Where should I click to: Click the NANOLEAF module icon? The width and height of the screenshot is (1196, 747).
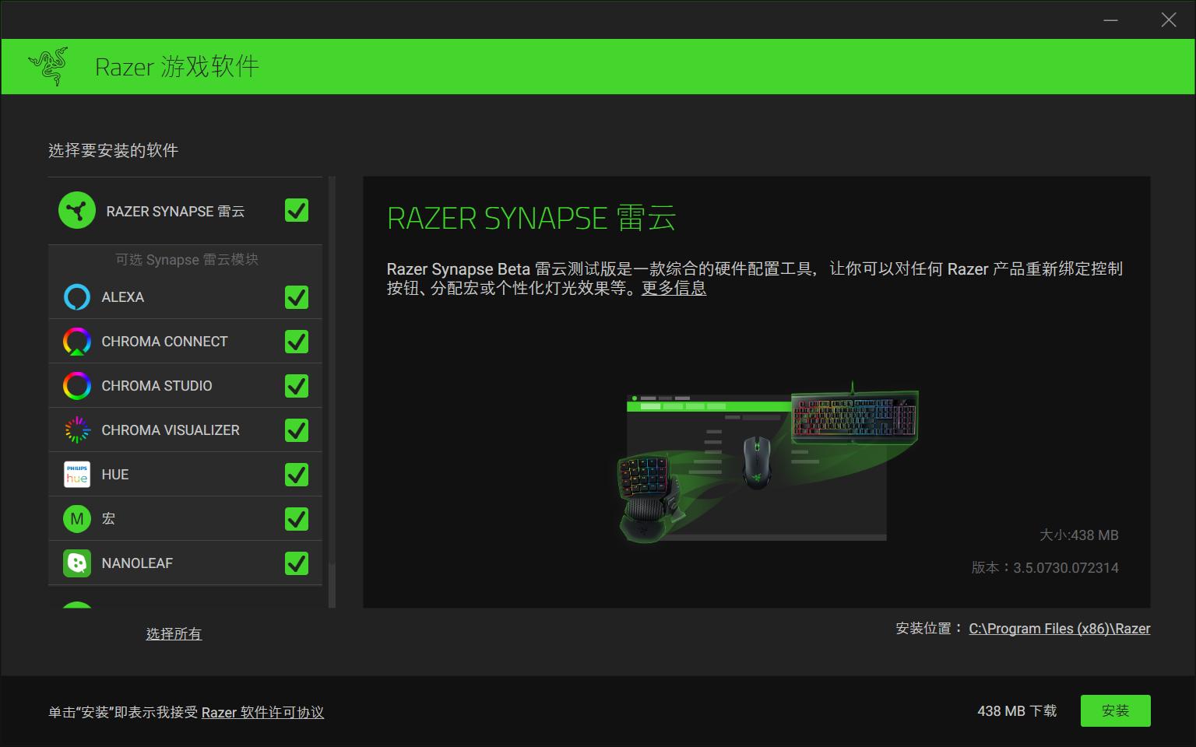76,563
